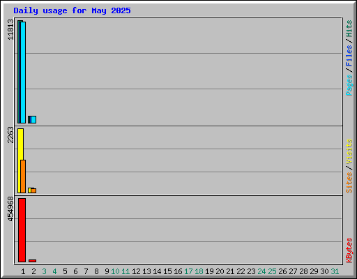Click green day label 31
The height and width of the screenshot is (279, 357).
335,271
